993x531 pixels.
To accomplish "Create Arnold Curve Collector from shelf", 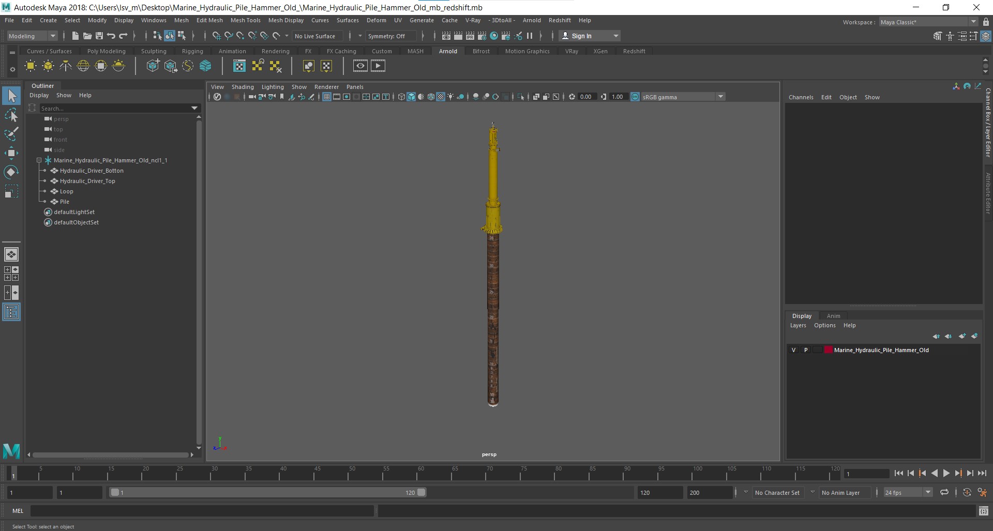I will pos(188,66).
